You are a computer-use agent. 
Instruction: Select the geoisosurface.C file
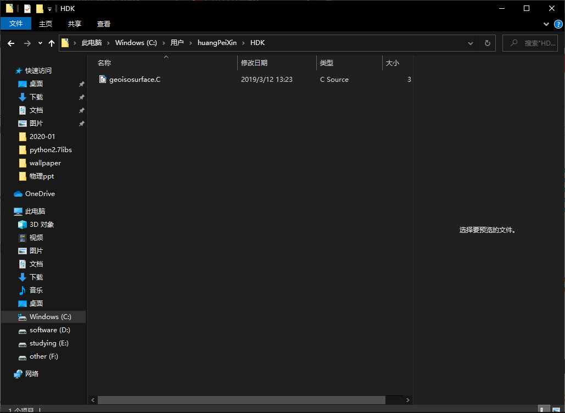[x=135, y=79]
